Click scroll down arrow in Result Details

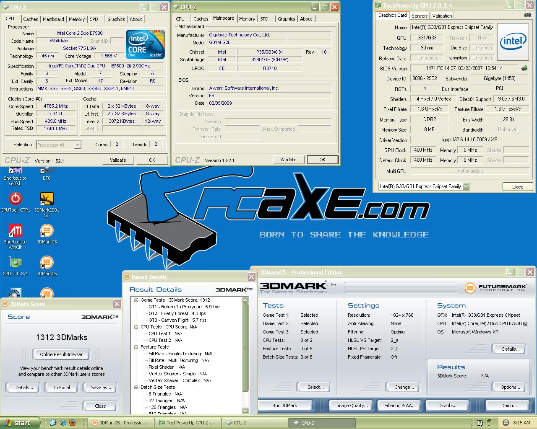point(245,411)
